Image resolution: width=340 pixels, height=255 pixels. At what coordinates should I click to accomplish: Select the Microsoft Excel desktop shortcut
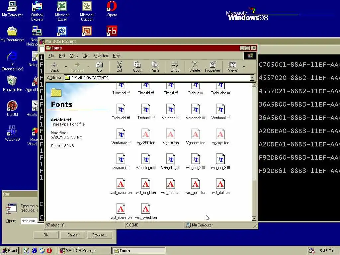(62, 11)
